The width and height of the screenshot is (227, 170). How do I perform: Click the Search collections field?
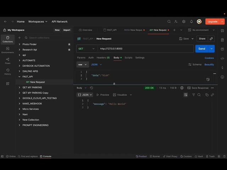[x=48, y=38]
